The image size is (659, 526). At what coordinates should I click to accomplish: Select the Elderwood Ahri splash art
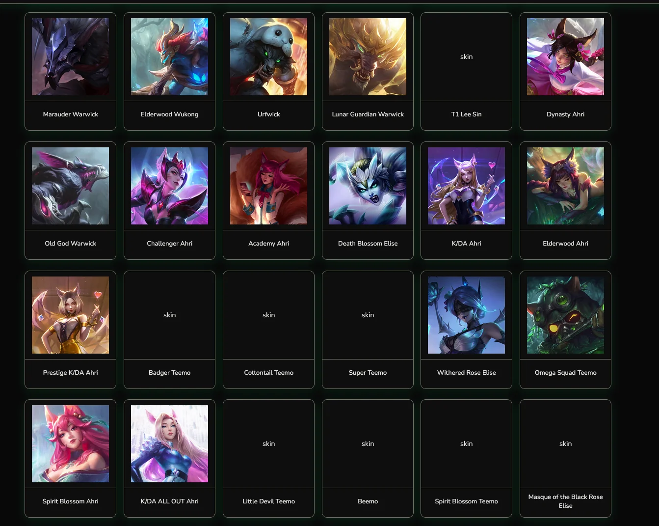coord(565,186)
